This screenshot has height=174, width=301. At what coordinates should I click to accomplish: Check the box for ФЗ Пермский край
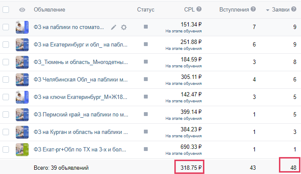pos(6,115)
